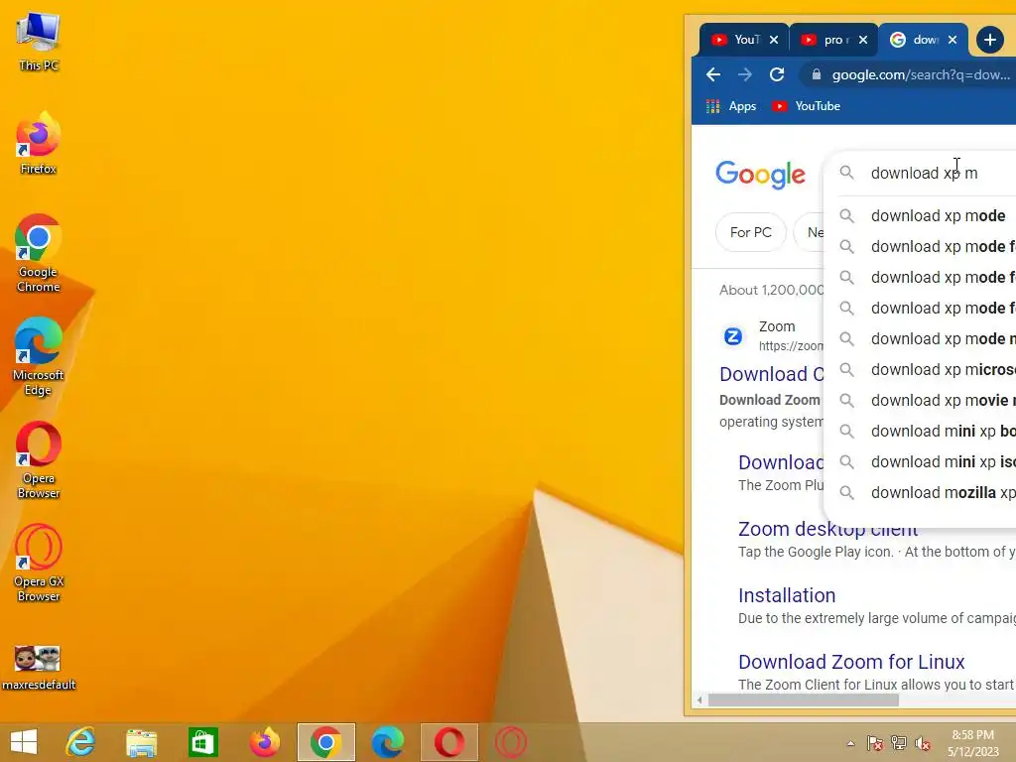Image resolution: width=1016 pixels, height=762 pixels.
Task: Open This PC desktop icon
Action: tap(39, 41)
